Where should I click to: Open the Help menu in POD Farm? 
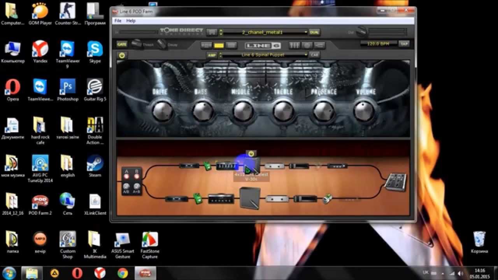tap(131, 21)
